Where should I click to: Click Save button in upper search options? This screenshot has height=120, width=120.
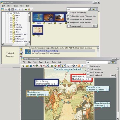[x=95, y=26]
